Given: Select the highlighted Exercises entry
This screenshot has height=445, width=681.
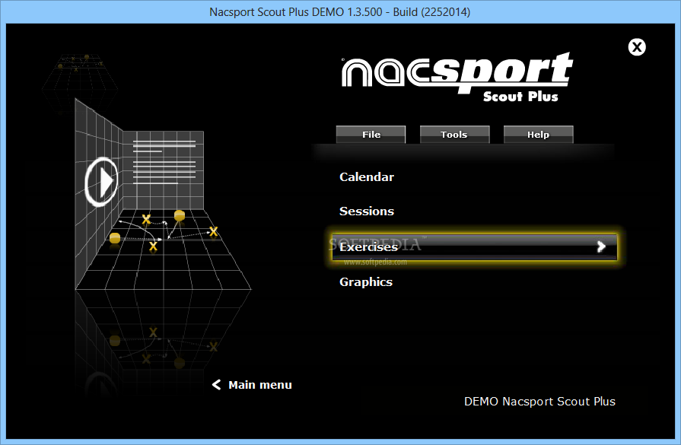Looking at the screenshot, I should click(x=474, y=247).
